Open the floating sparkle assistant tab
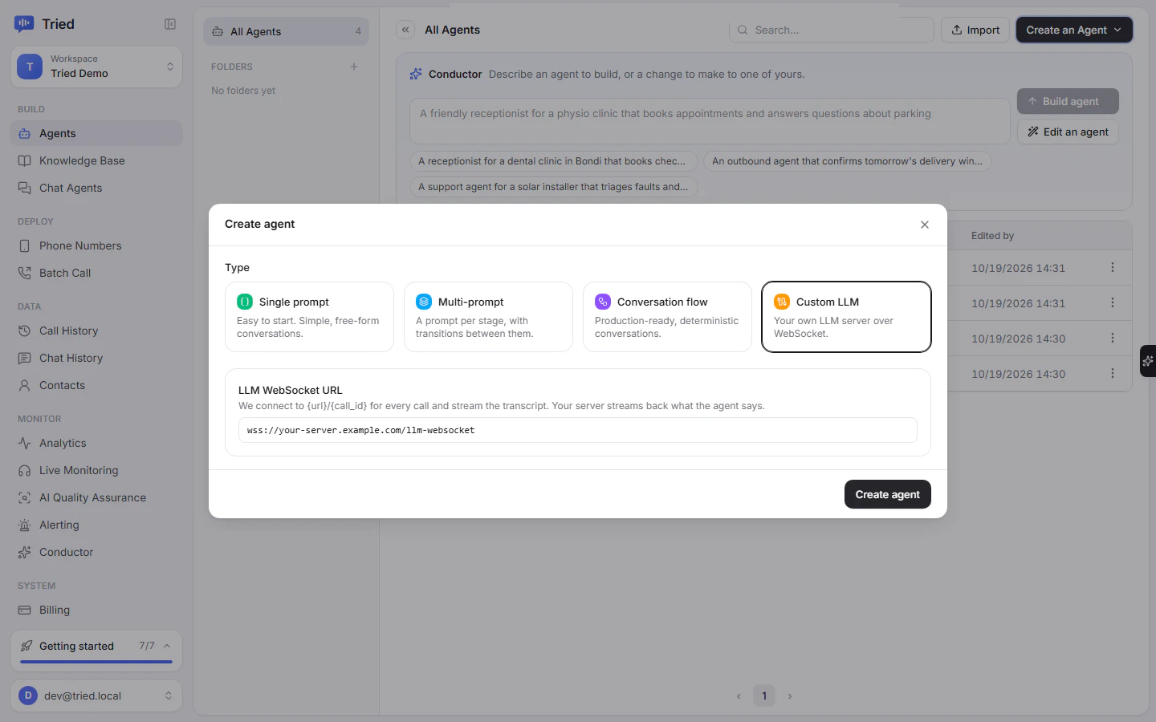 [1148, 361]
